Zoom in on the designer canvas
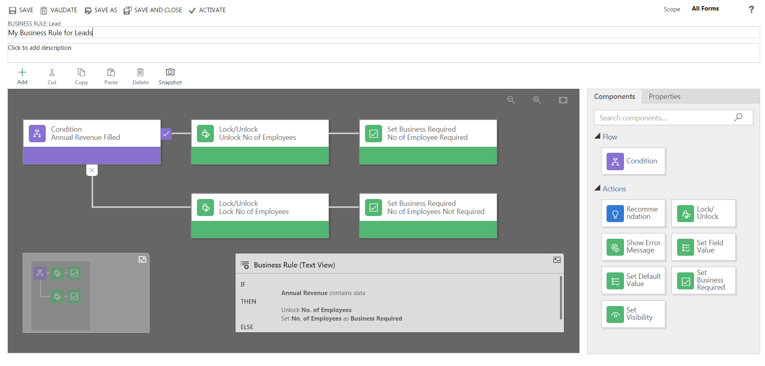Image resolution: width=765 pixels, height=366 pixels. coord(537,100)
